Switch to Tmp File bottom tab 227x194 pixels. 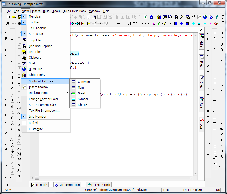coord(39,185)
